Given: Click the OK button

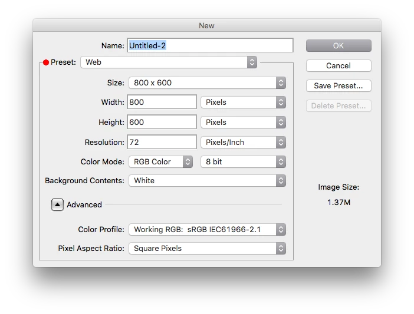Looking at the screenshot, I should click(339, 45).
